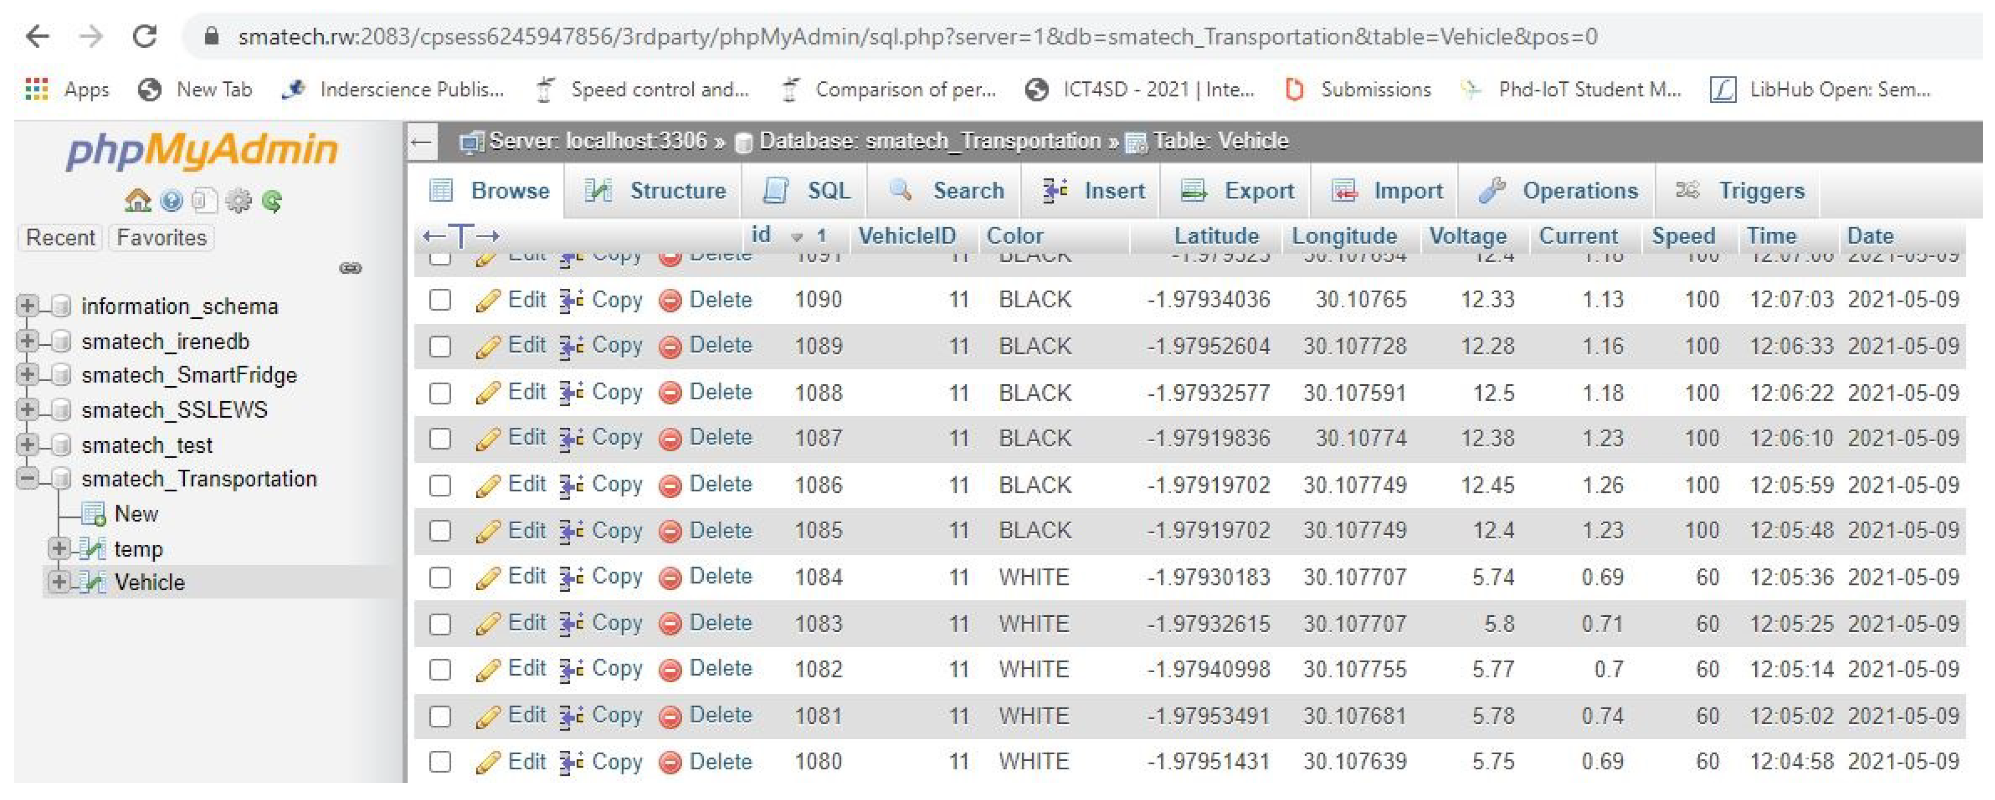The width and height of the screenshot is (1995, 800).
Task: Click the pencil Edit icon for row 1088
Action: (x=487, y=393)
